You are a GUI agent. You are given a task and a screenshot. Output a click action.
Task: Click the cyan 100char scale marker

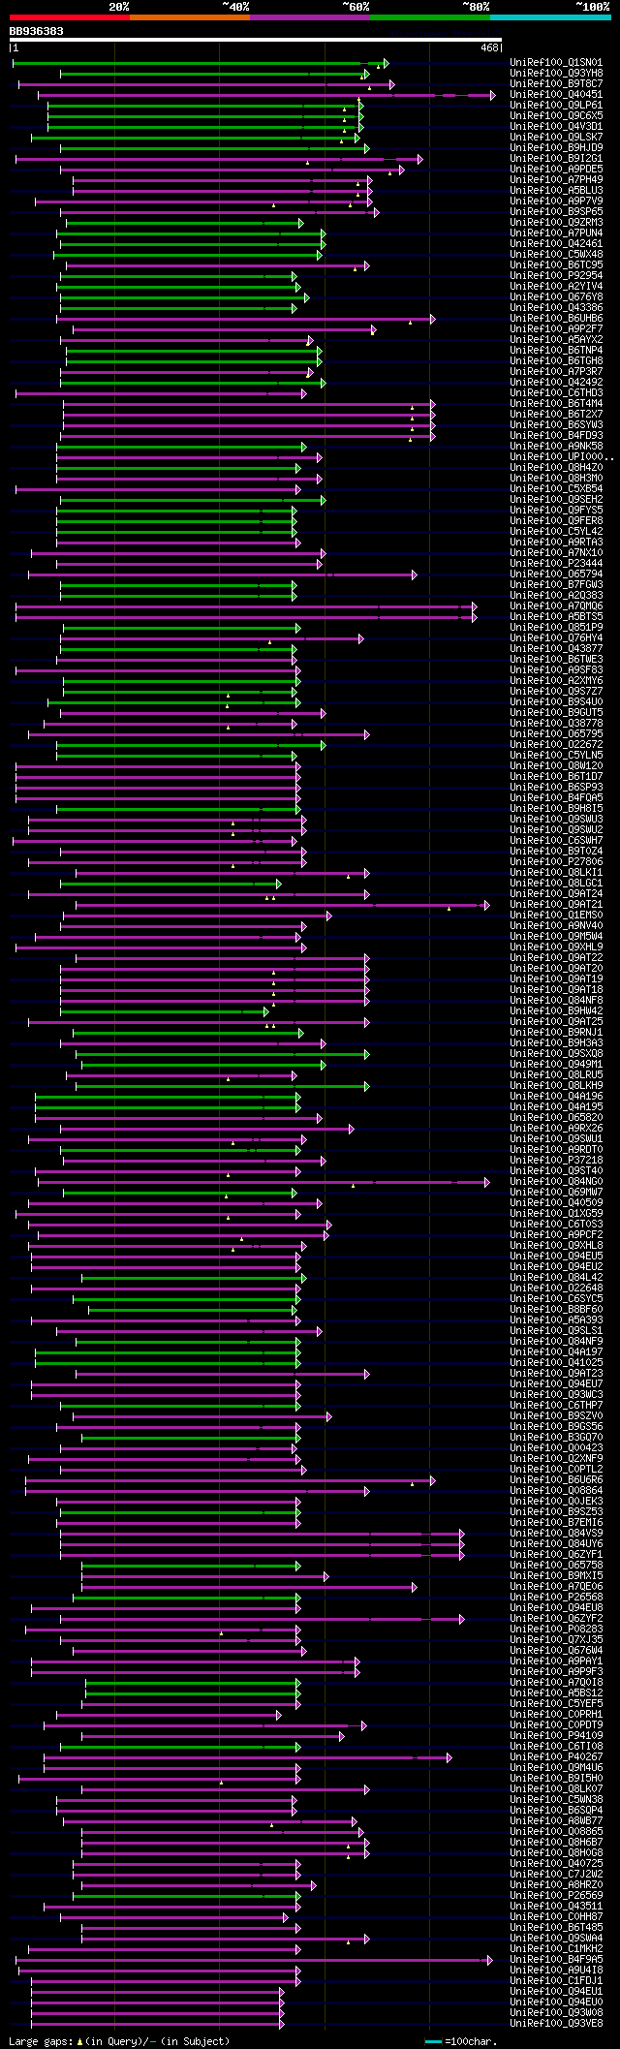(433, 2041)
